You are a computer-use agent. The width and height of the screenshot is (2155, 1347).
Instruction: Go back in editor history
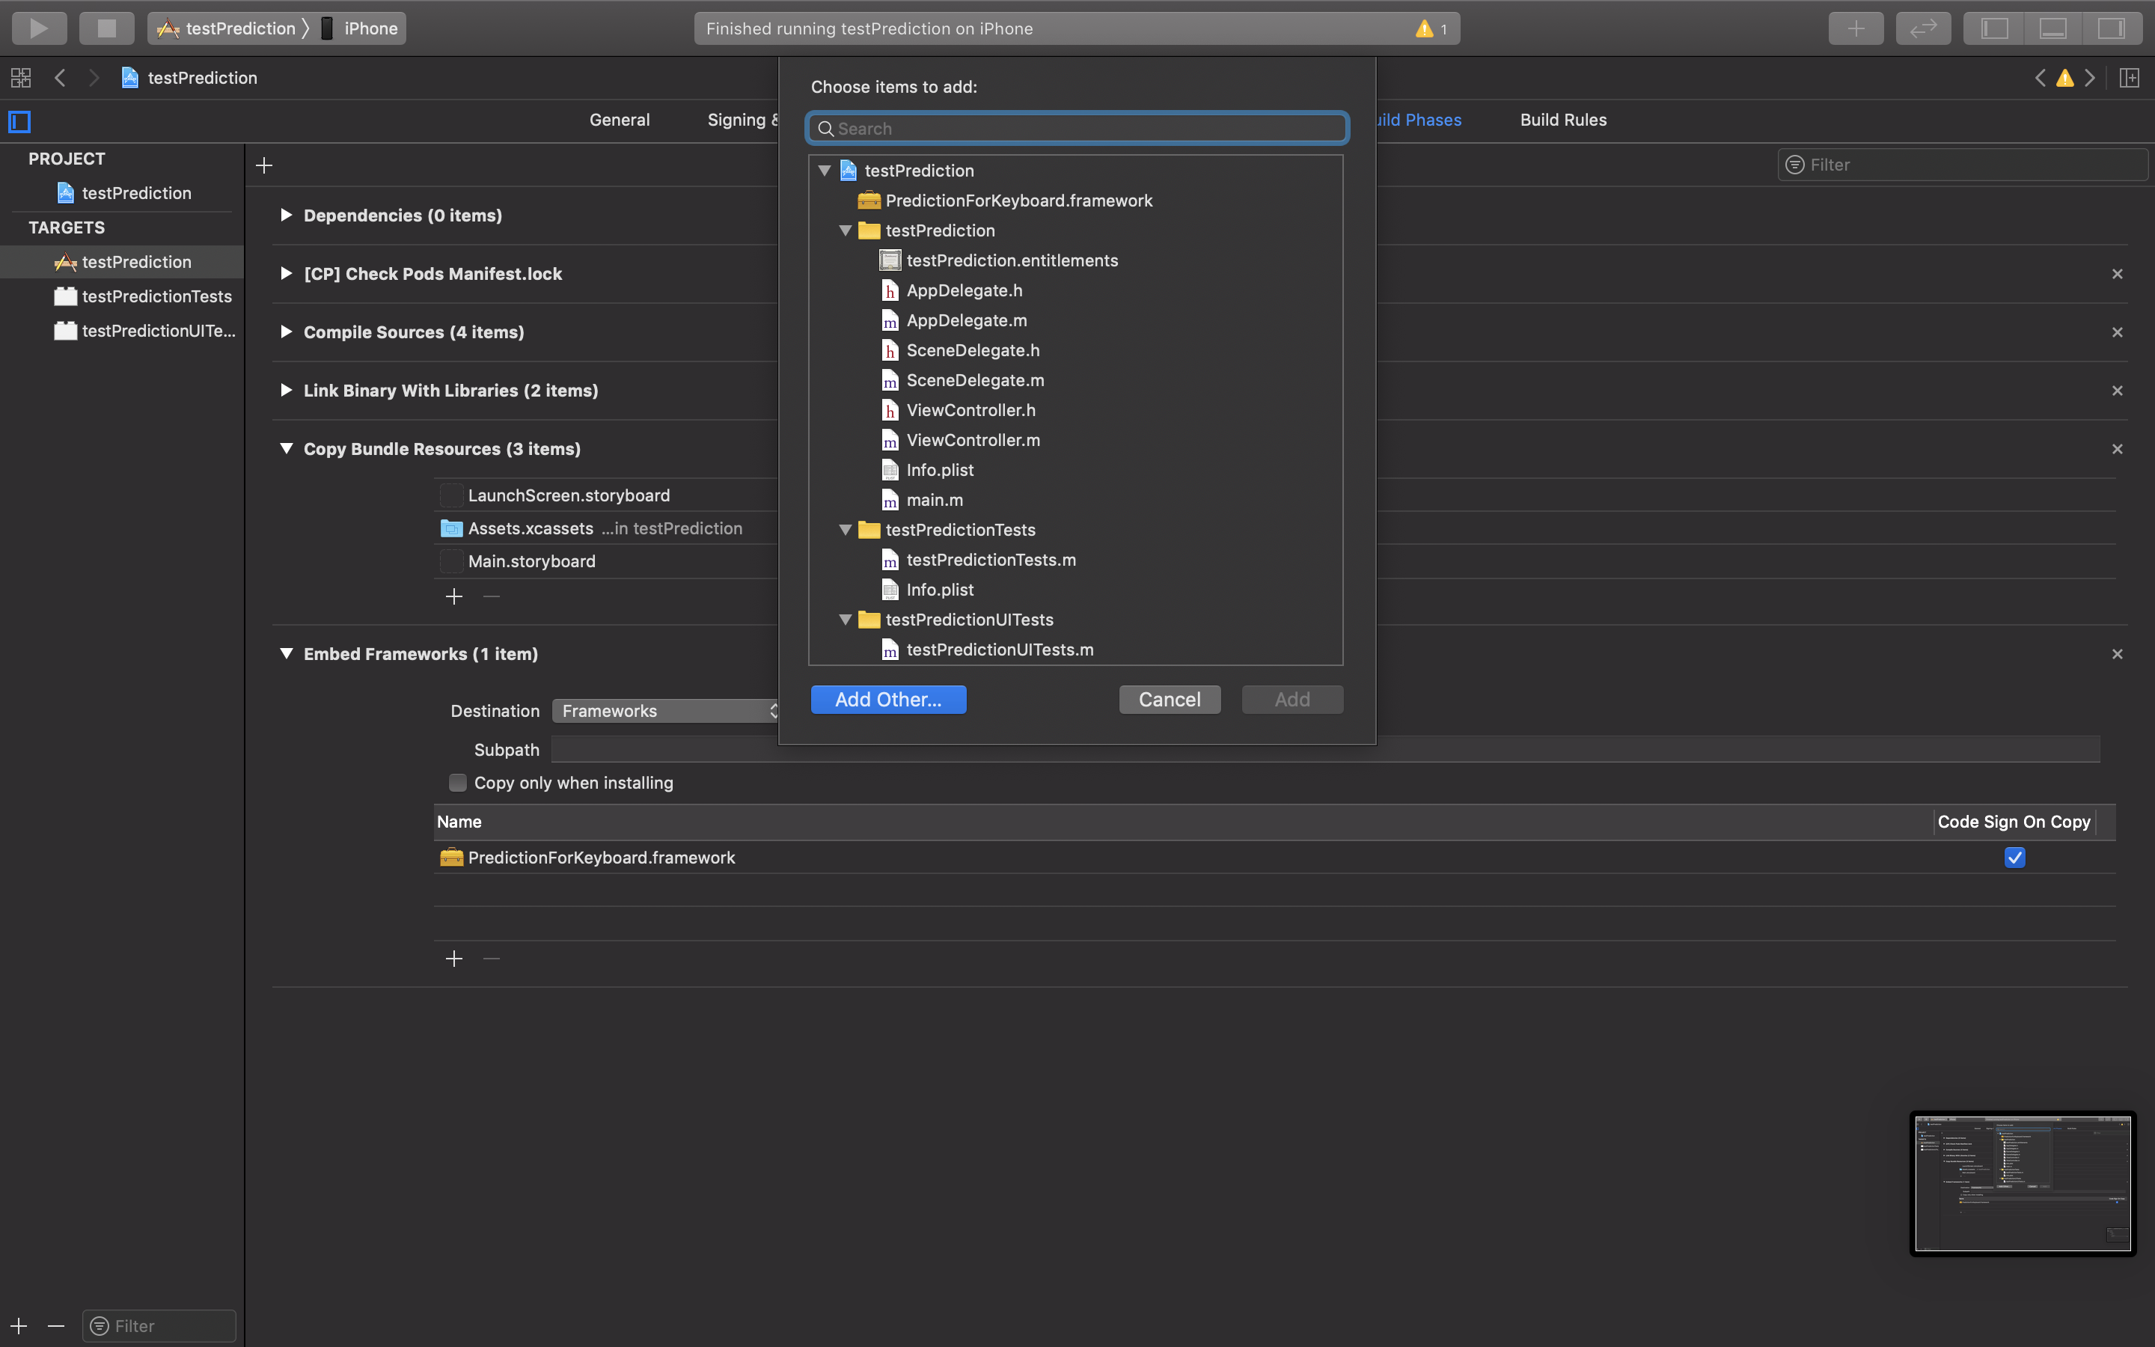[x=60, y=78]
